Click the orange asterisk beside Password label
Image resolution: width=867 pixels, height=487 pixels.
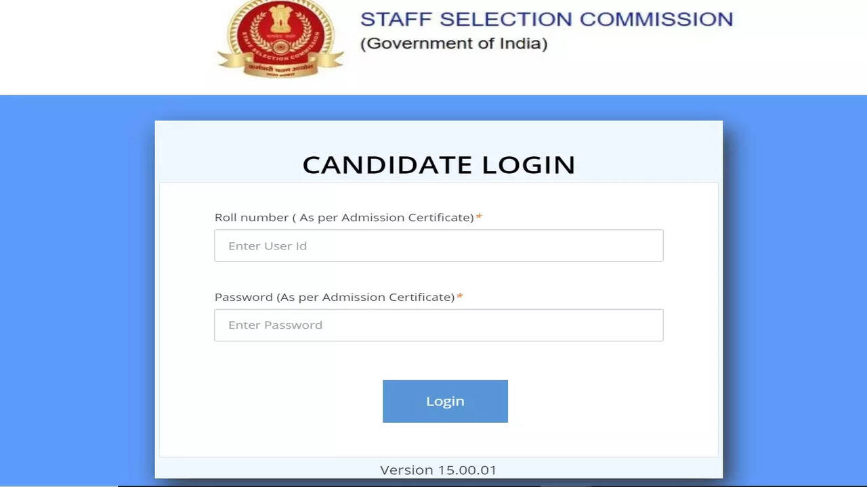460,297
